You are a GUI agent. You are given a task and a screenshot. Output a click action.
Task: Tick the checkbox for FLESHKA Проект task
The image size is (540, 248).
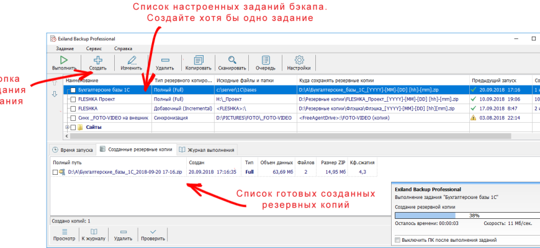[73, 99]
